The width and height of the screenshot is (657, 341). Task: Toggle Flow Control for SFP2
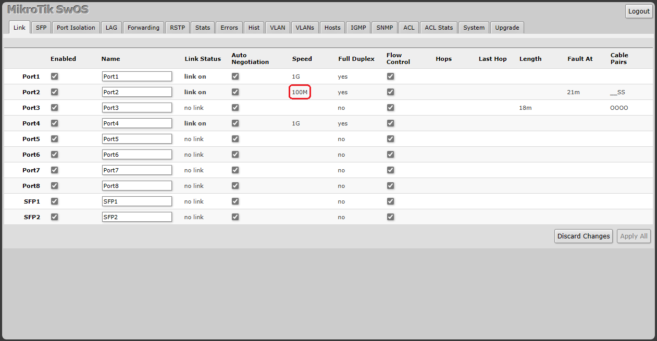[391, 217]
